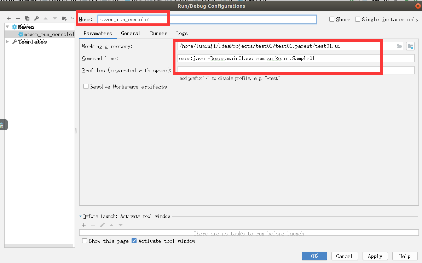This screenshot has height=263, width=422.
Task: Remove selected configuration with minus icon
Action: pyautogui.click(x=18, y=18)
